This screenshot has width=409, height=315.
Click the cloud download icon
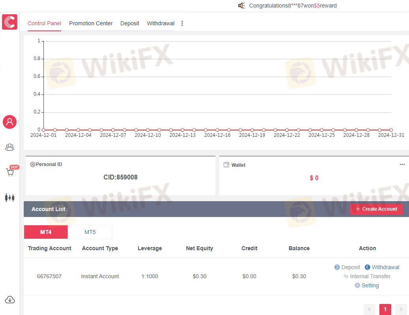10,300
